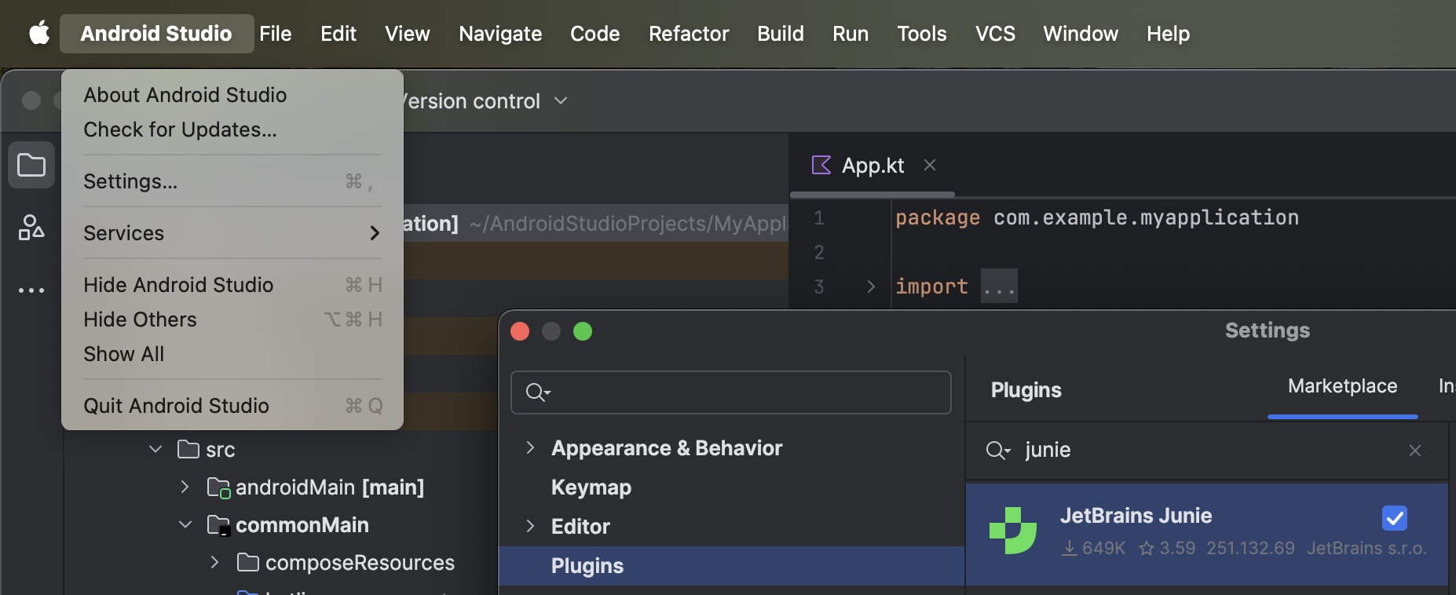
Task: Open the Resource Manager sidebar icon
Action: click(x=31, y=228)
